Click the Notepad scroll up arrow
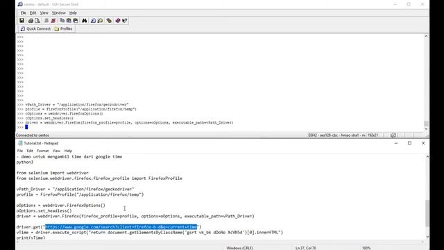 coord(427,156)
